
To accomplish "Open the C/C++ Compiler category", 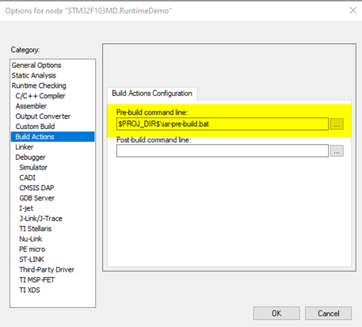I will 40,96.
